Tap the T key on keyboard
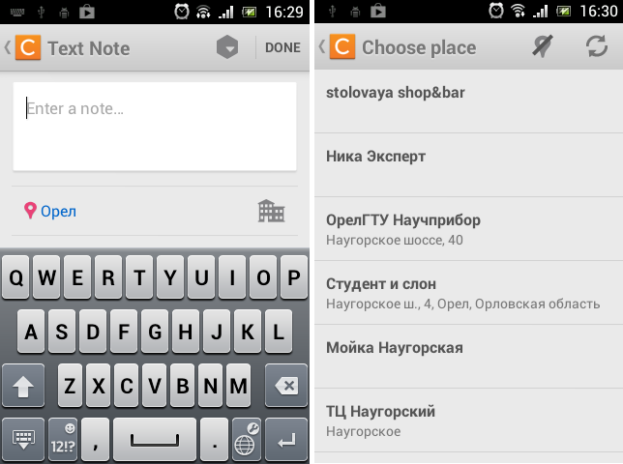Screen dimensions: 623x464 tap(139, 277)
